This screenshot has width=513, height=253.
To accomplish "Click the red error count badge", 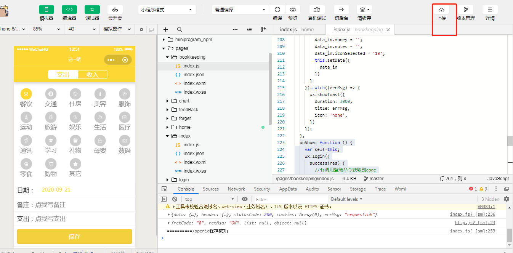I will tap(473, 189).
